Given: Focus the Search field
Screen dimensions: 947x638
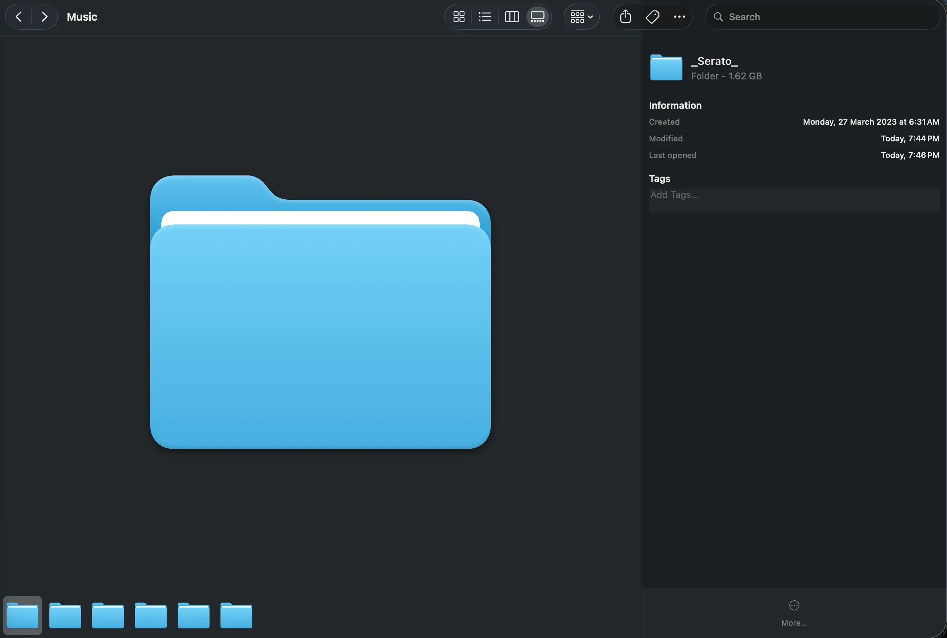Looking at the screenshot, I should point(823,17).
